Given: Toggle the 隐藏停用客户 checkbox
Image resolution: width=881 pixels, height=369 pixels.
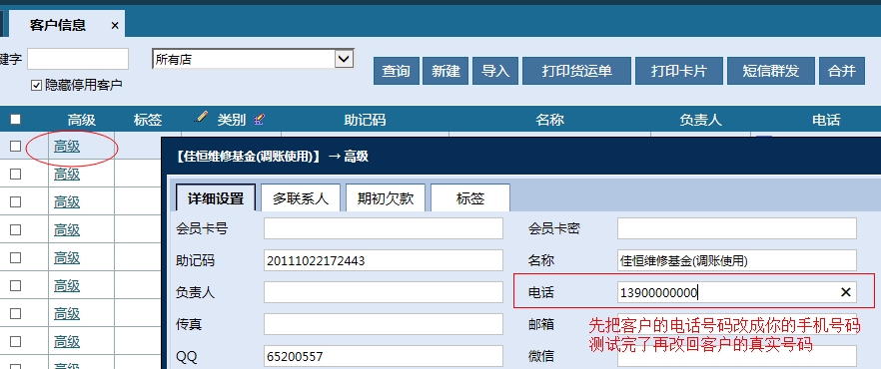Looking at the screenshot, I should [37, 85].
